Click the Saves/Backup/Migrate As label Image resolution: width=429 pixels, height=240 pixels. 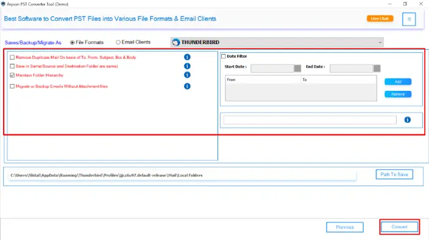(x=33, y=43)
